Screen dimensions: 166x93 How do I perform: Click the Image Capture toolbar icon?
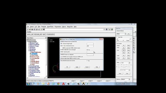(x=37, y=29)
